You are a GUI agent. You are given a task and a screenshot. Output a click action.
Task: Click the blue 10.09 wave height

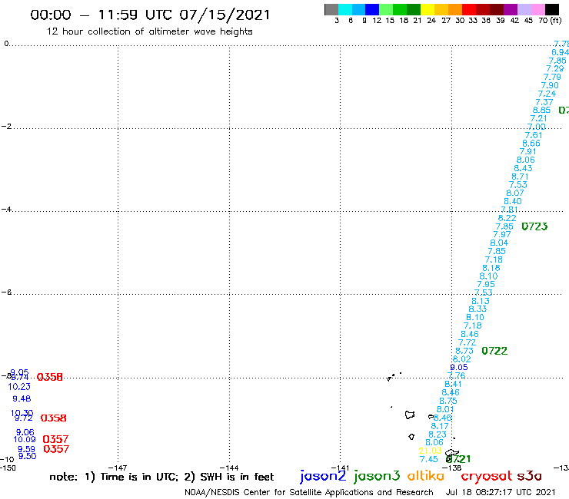coord(25,440)
